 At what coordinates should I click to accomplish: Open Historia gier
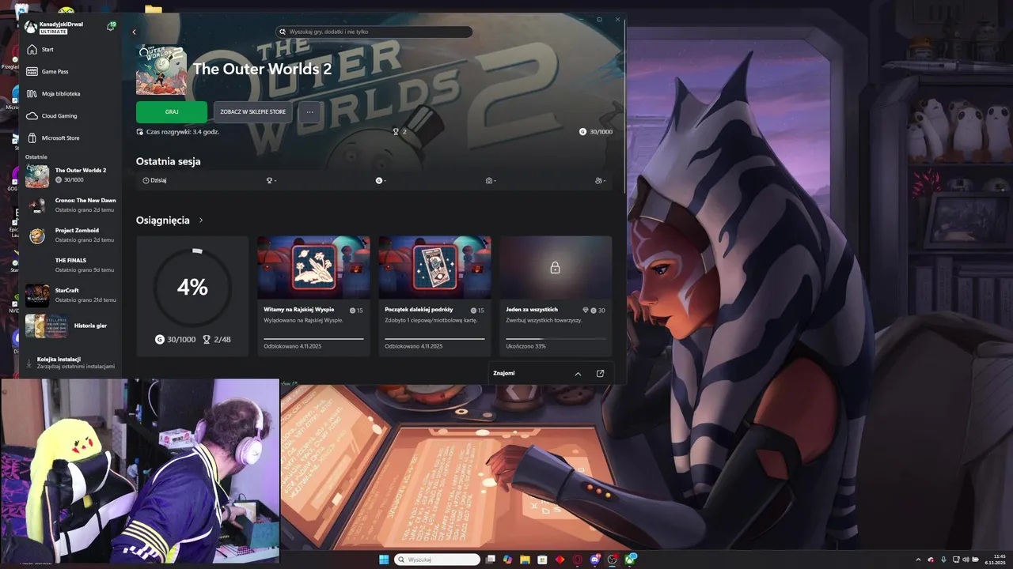(x=70, y=326)
